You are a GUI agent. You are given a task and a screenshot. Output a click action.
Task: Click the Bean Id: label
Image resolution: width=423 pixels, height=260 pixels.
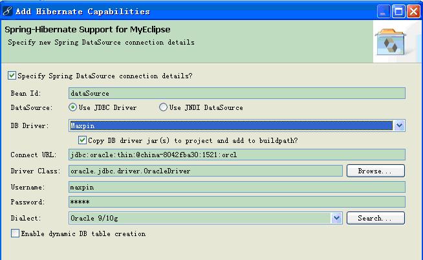pyautogui.click(x=26, y=93)
